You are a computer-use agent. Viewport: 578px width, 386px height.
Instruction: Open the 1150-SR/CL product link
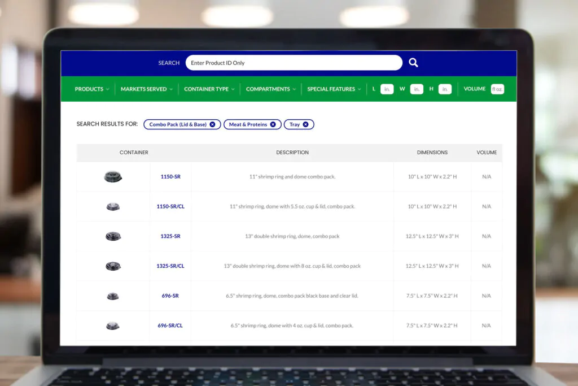click(x=170, y=207)
